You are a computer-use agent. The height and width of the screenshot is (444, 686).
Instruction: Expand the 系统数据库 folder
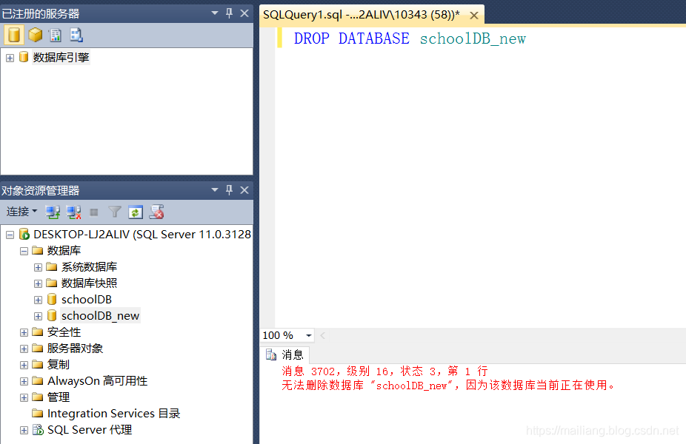click(38, 267)
